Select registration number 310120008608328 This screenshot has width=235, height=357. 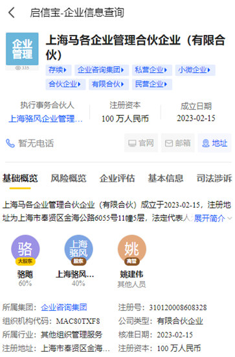178,308
